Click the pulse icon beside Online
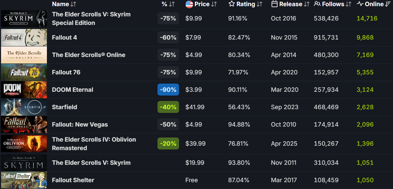The height and width of the screenshot is (189, 393). point(360,4)
